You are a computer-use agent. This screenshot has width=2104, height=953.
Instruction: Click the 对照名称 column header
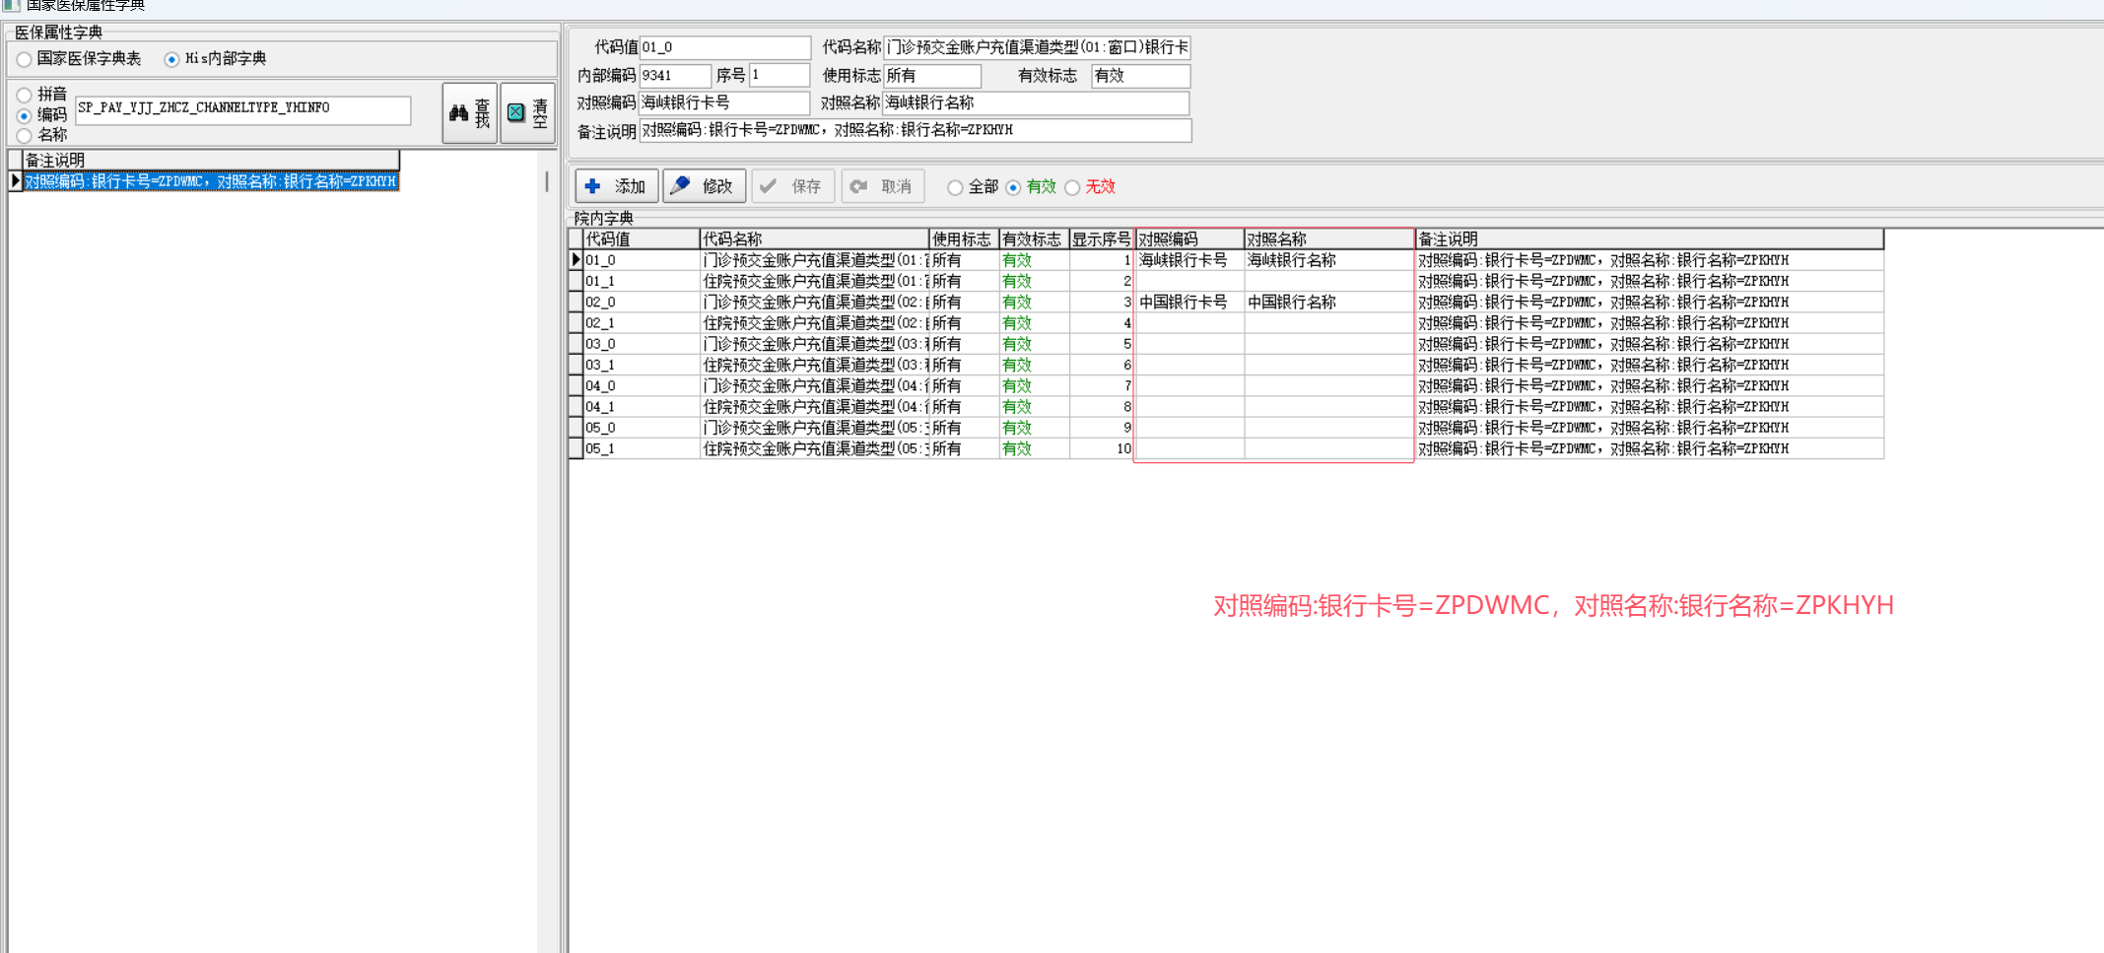pyautogui.click(x=1329, y=238)
